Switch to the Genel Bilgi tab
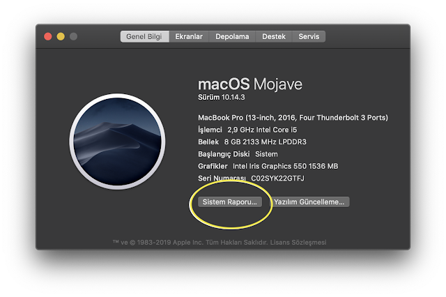446x297 pixels. click(144, 36)
